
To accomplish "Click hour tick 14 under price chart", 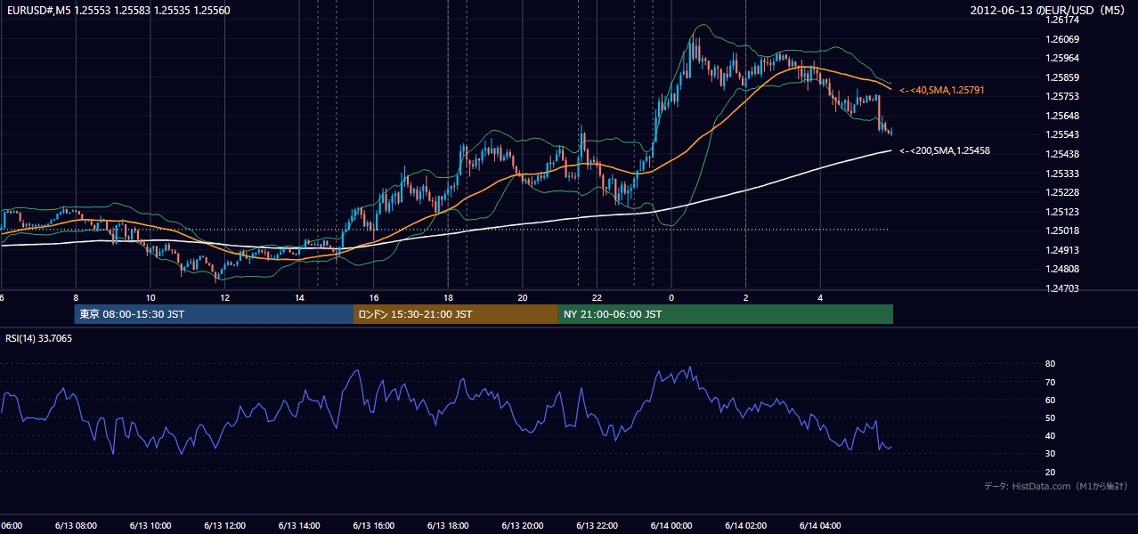I will coord(299,297).
